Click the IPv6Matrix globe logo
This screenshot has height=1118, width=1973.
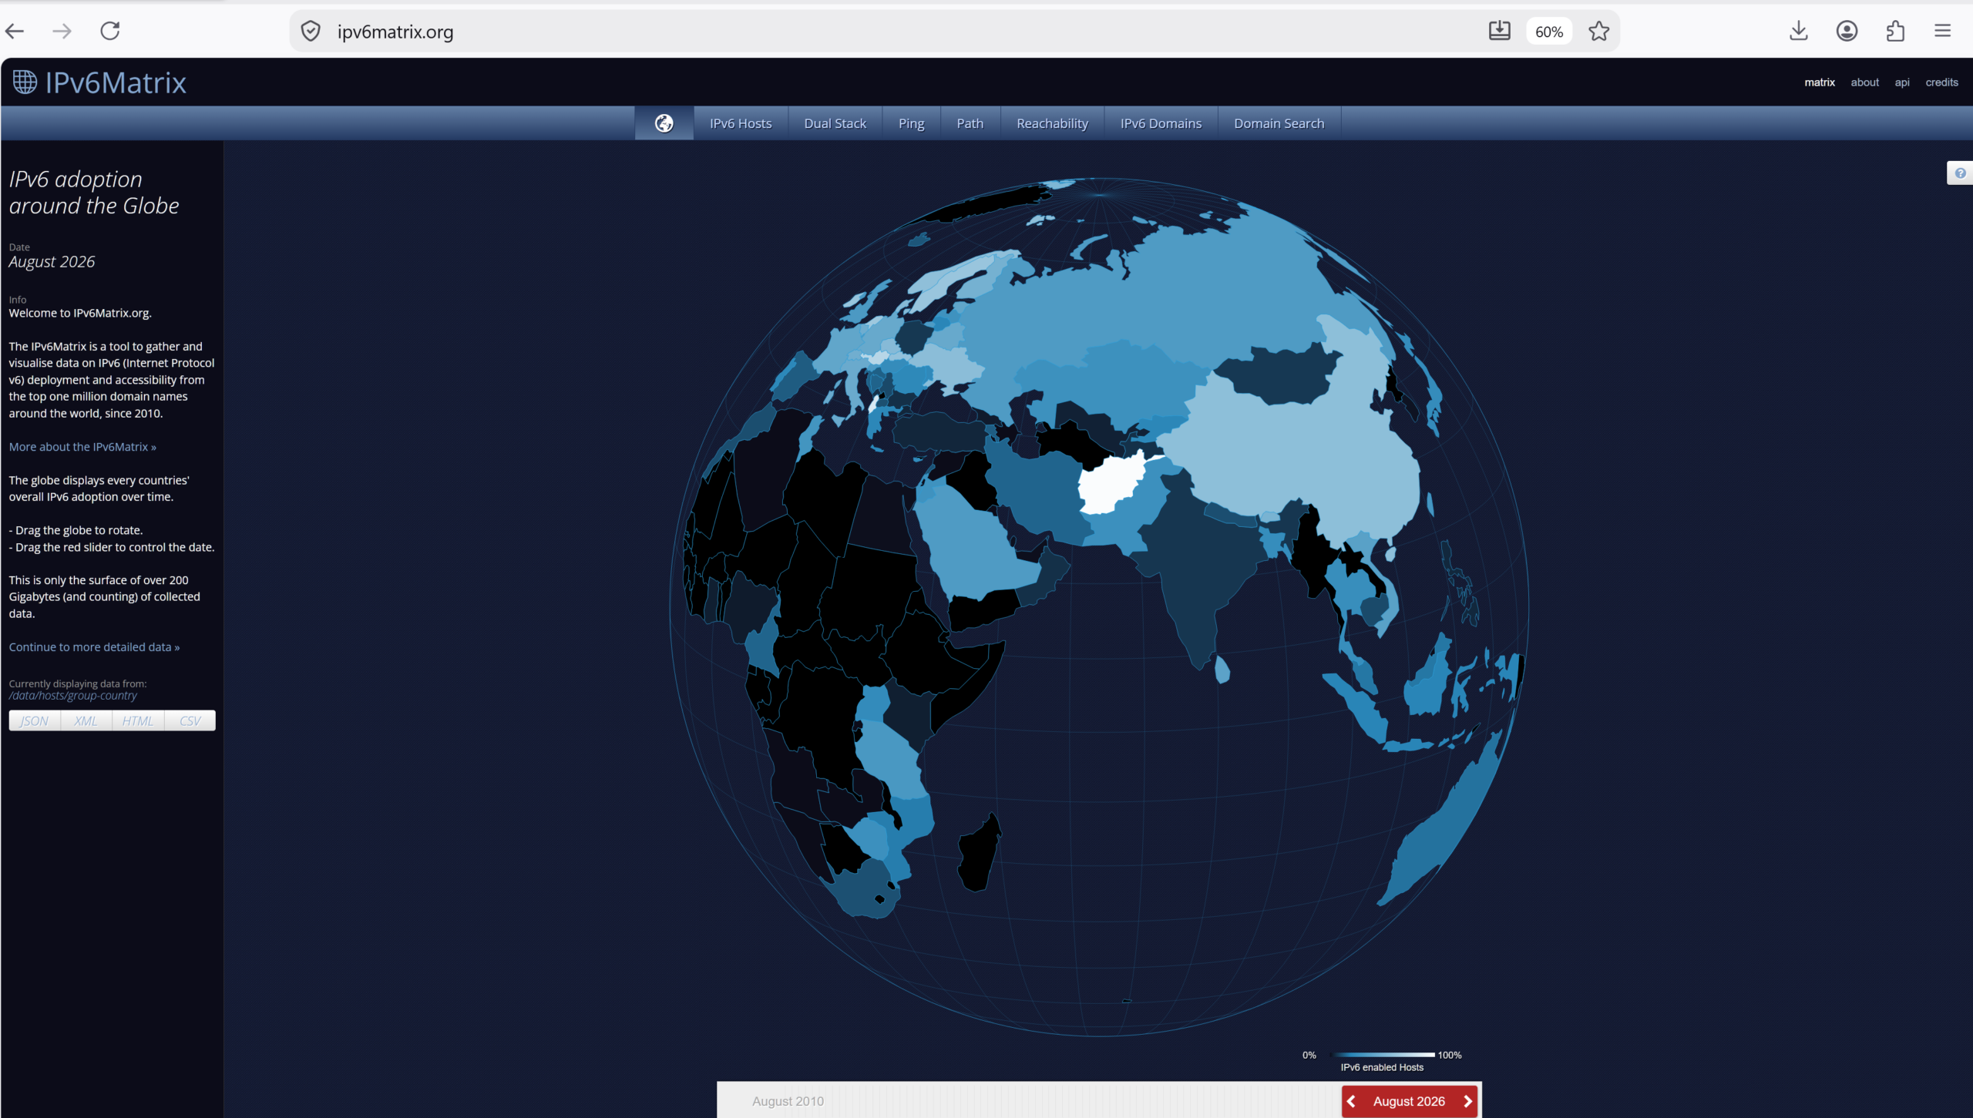click(x=25, y=82)
